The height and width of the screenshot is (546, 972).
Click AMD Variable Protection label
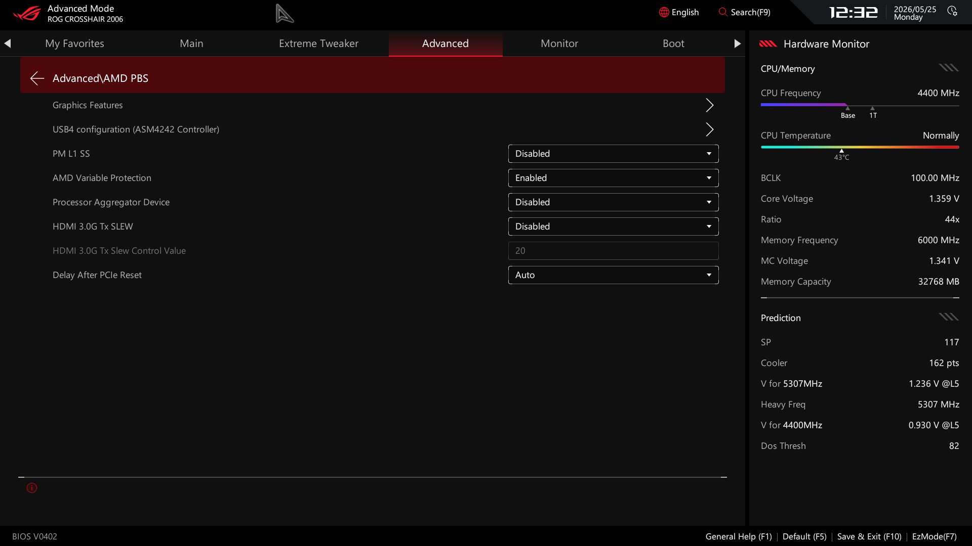point(102,178)
